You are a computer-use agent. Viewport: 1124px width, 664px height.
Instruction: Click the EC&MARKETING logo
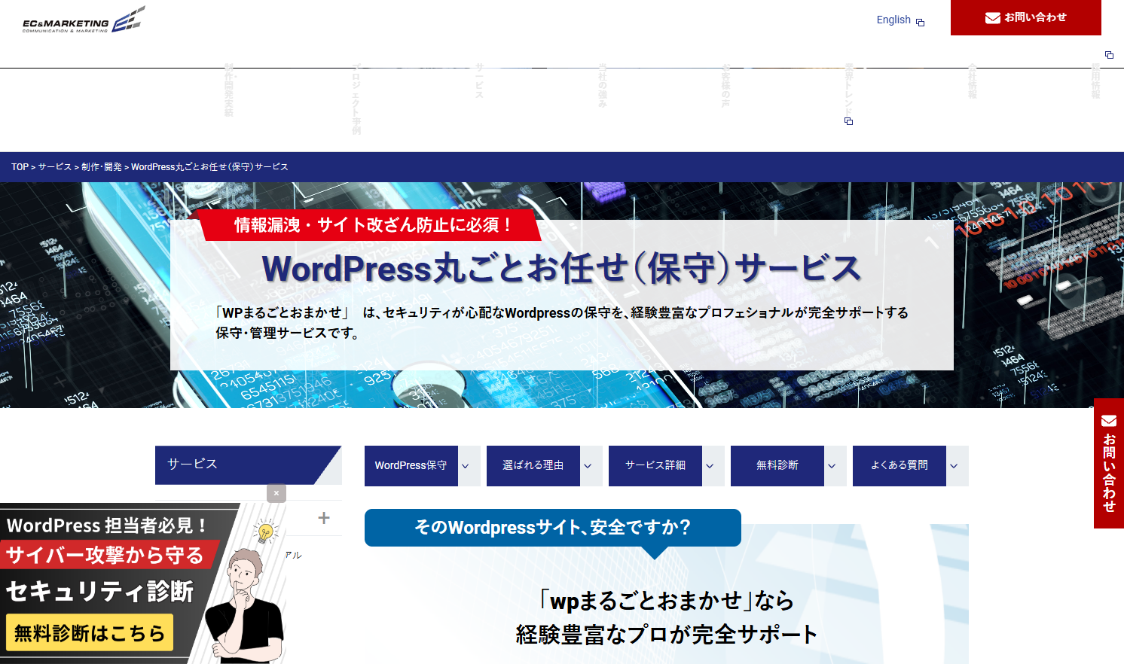point(81,19)
